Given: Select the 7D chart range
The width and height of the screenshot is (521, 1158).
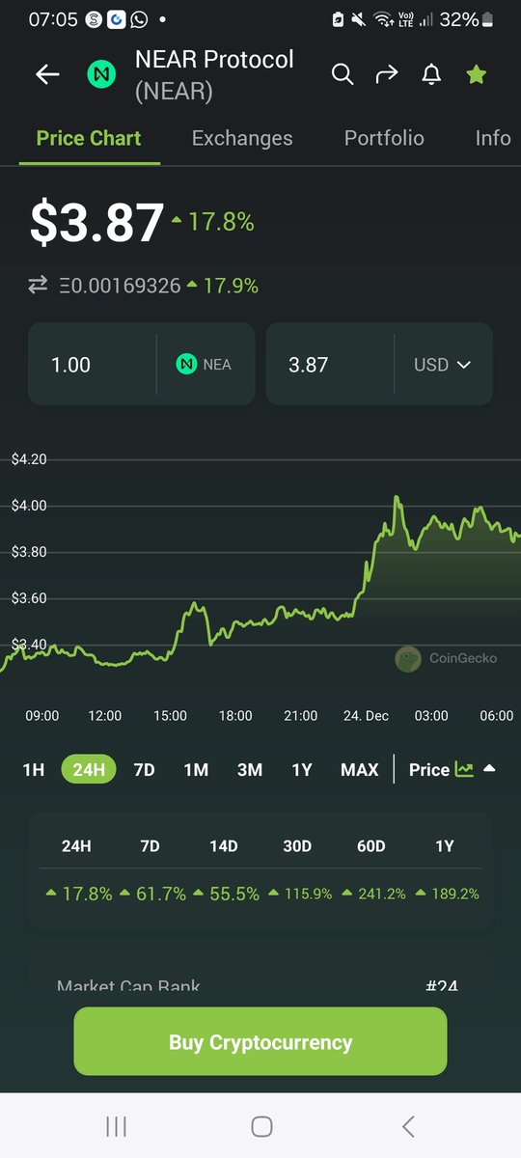Looking at the screenshot, I should 144,769.
